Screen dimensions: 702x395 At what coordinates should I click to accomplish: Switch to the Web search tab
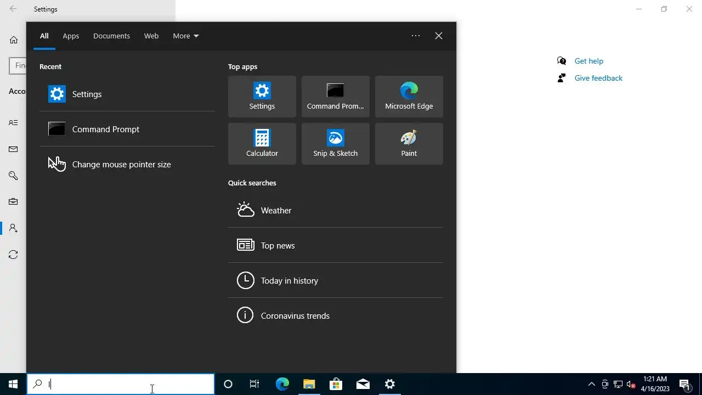pyautogui.click(x=151, y=36)
